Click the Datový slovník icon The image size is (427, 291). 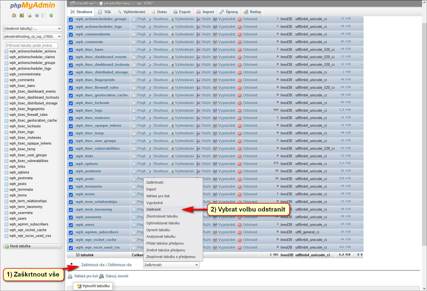(x=101, y=276)
